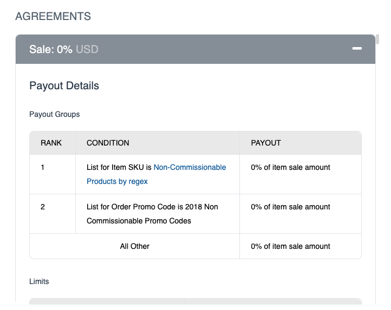Click rank 1 row number cell
391x310 pixels.
(x=42, y=167)
